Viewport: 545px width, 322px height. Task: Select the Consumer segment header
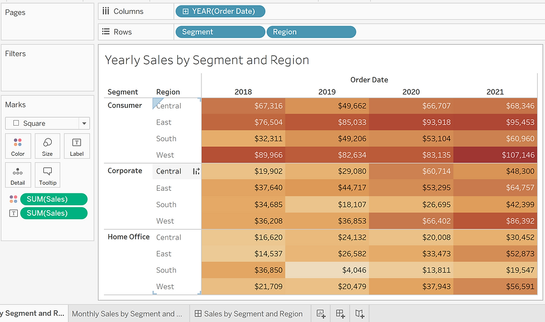[x=125, y=105]
